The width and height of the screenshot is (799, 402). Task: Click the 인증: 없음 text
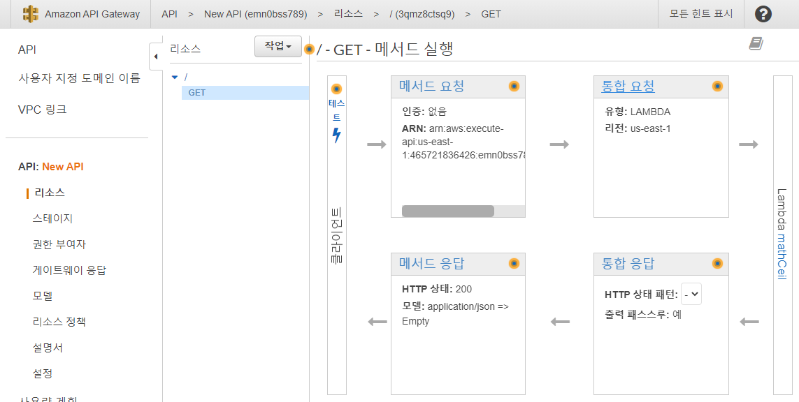tap(424, 112)
